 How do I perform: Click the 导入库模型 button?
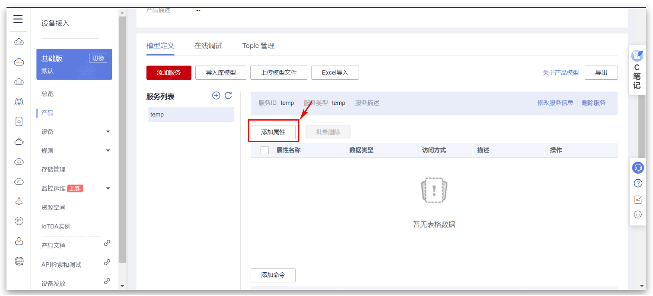click(221, 73)
